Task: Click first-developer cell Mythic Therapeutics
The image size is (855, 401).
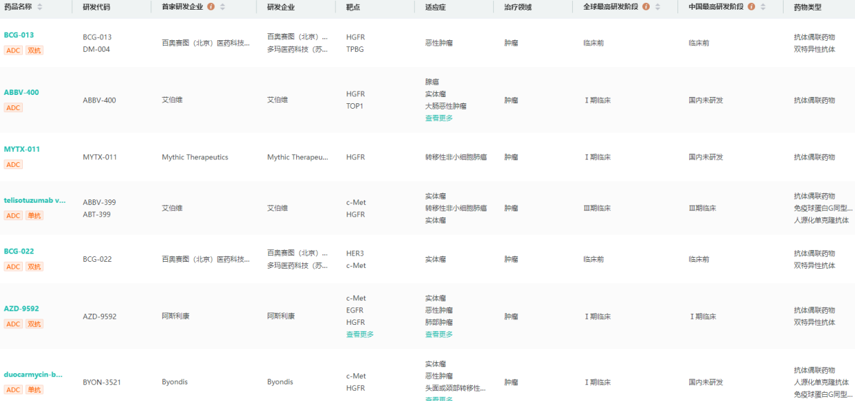Action: pyautogui.click(x=195, y=157)
